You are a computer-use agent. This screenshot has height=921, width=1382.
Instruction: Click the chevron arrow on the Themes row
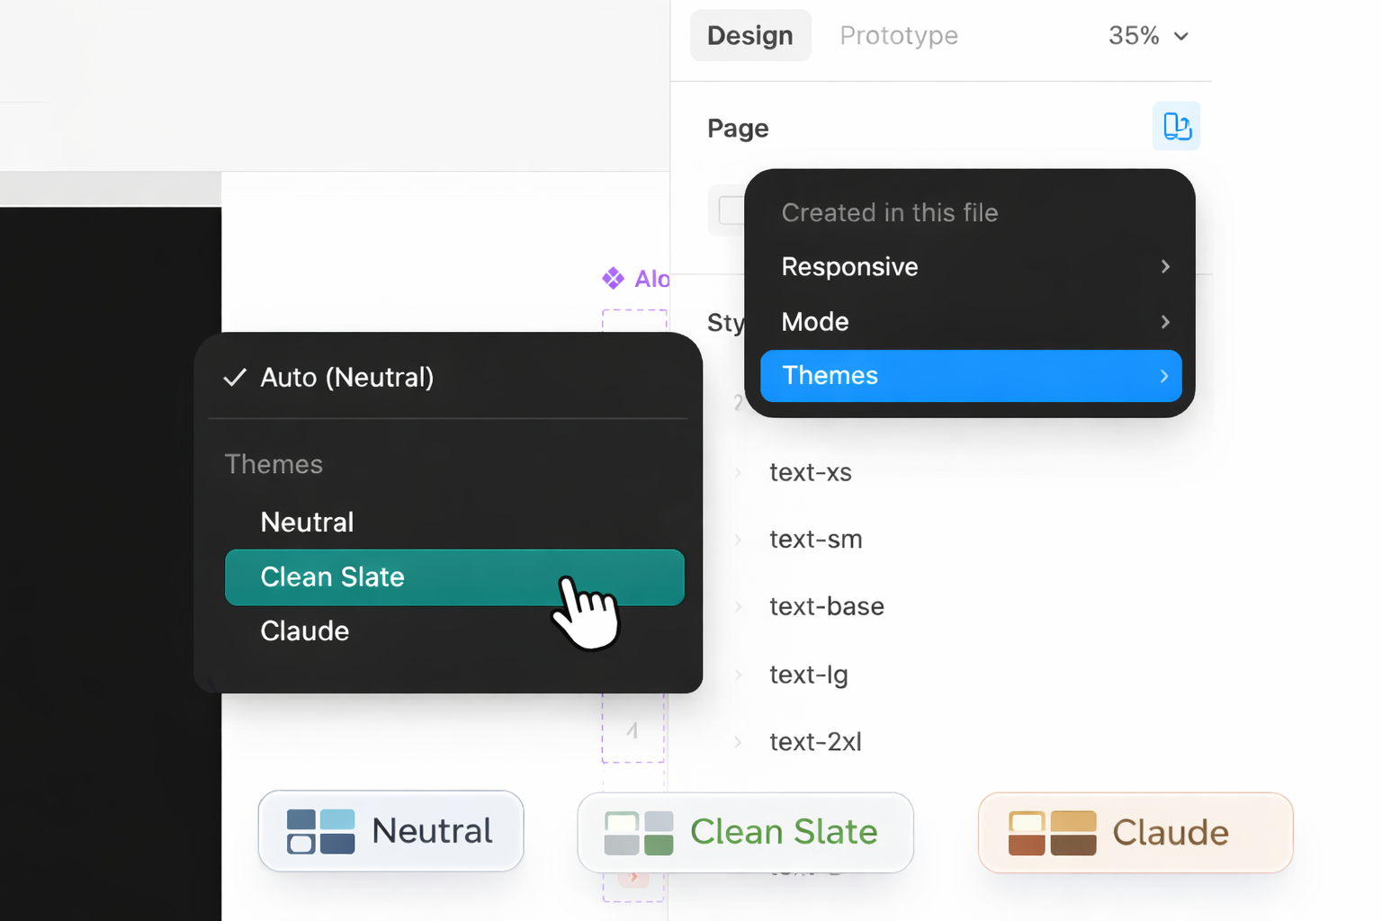pos(1164,376)
